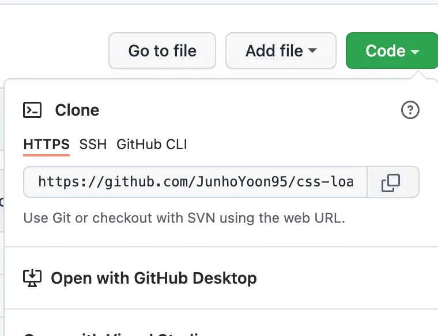Image resolution: width=438 pixels, height=336 pixels.
Task: Open the Add file dropdown
Action: coord(281,51)
